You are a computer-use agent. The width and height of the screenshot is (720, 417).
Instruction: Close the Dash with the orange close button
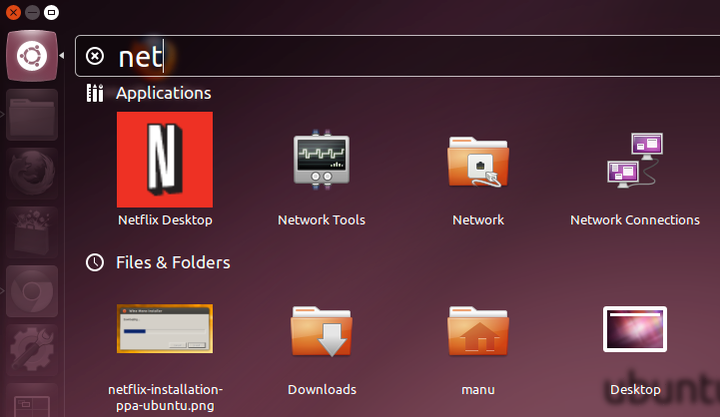(13, 12)
